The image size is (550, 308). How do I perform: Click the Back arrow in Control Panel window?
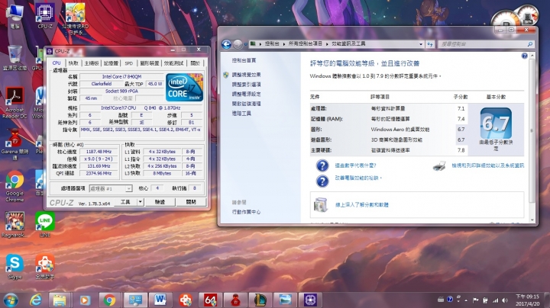coord(227,44)
